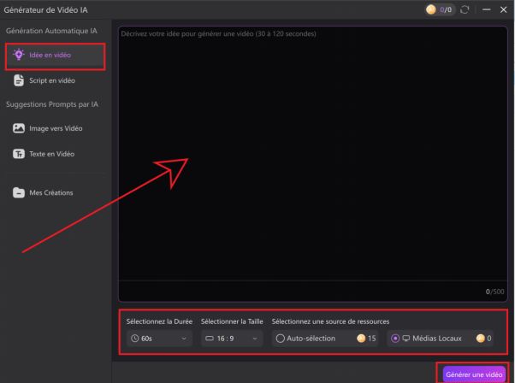Open the Script en vidéo document icon
Image resolution: width=515 pixels, height=383 pixels.
click(x=20, y=80)
